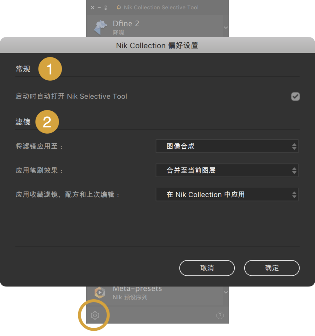This screenshot has width=315, height=336.
Task: Toggle auto-open Nik Selective Tool checkbox
Action: tap(295, 96)
